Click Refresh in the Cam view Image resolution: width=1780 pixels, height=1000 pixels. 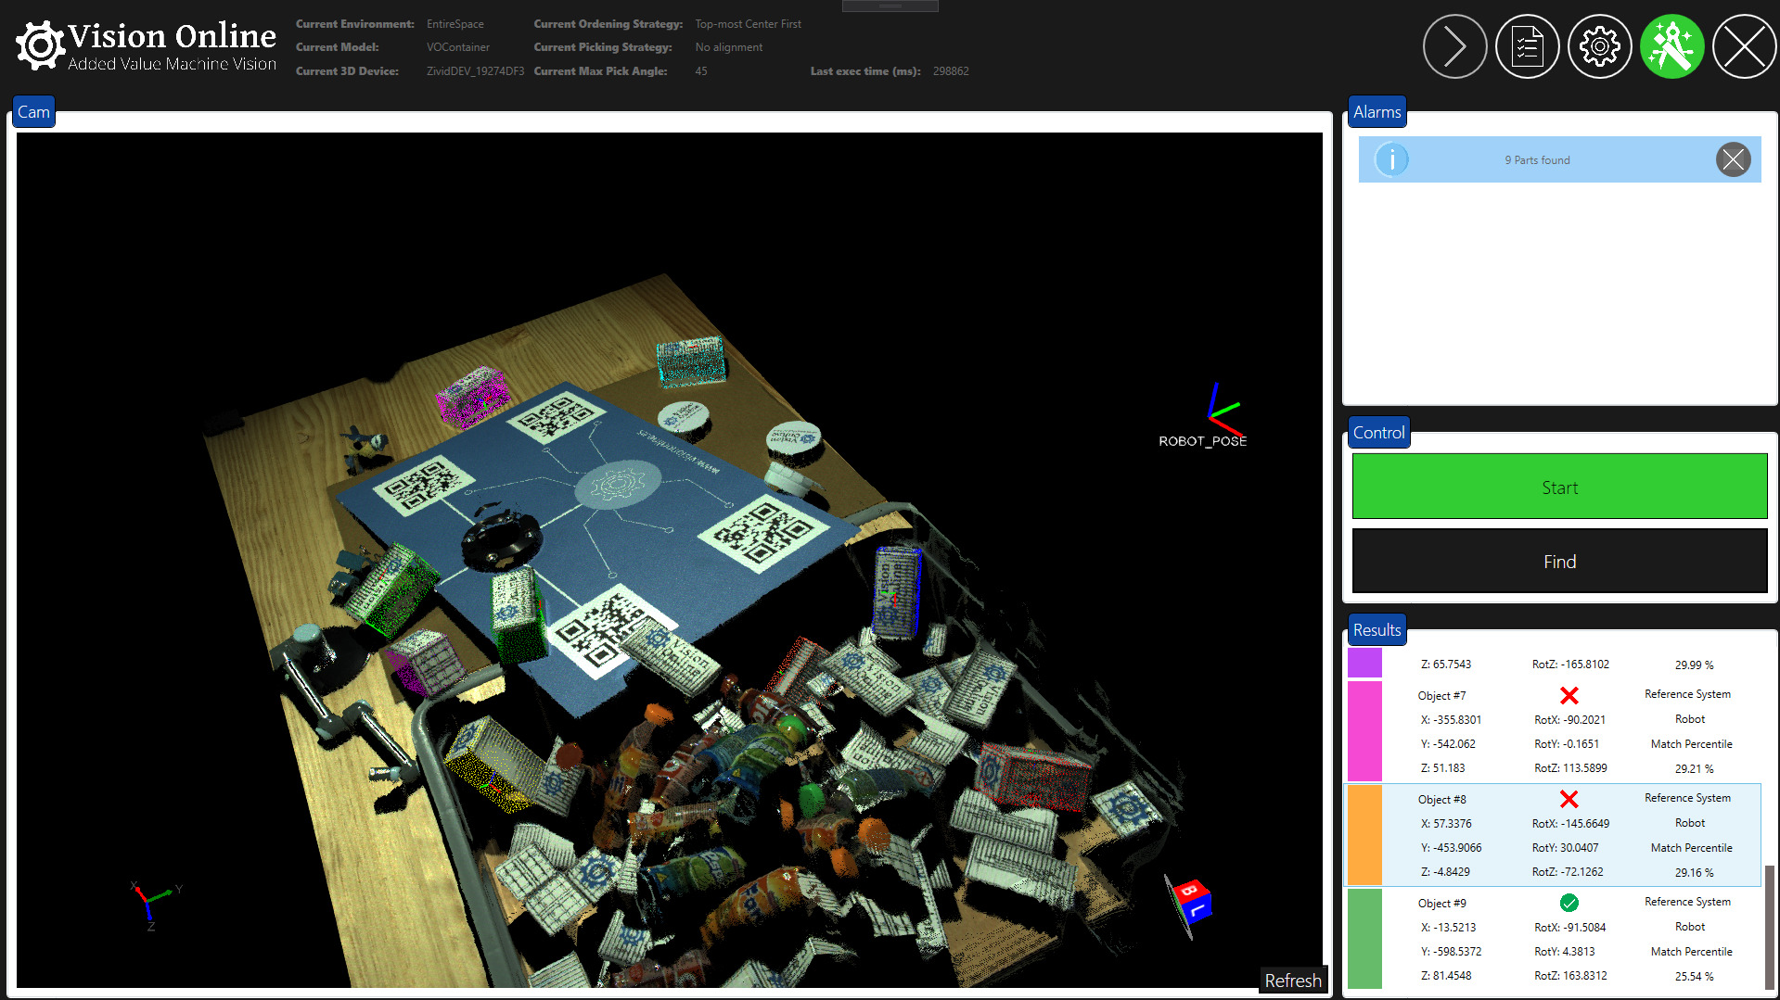[x=1292, y=981]
